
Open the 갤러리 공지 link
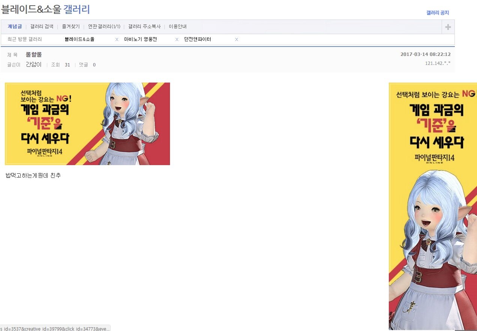(438, 13)
